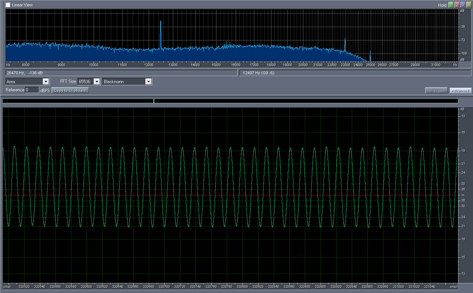Open the Area display style dropdown
473x293 pixels.
pos(46,81)
